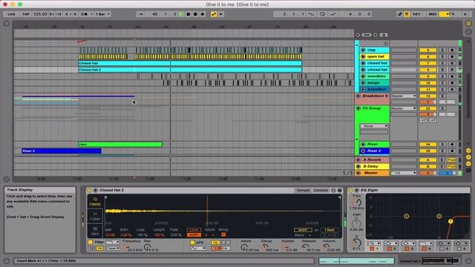Click the Stop button in transport
This screenshot has width=475, height=267.
click(188, 14)
